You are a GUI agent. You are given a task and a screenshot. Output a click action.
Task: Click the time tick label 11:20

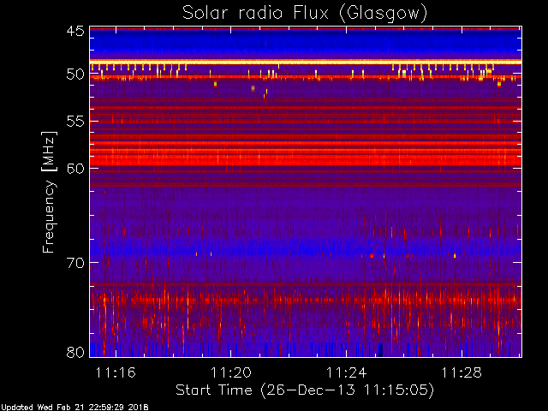(231, 372)
